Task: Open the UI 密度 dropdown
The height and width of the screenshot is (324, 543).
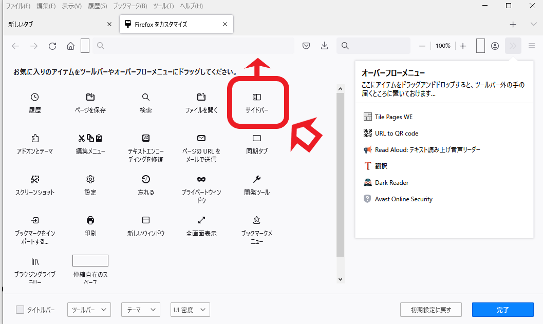Action: [190, 310]
